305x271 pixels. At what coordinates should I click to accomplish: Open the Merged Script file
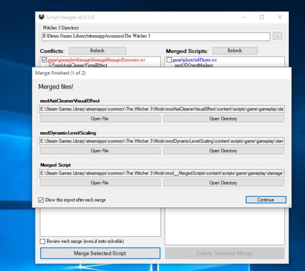[x=100, y=182]
